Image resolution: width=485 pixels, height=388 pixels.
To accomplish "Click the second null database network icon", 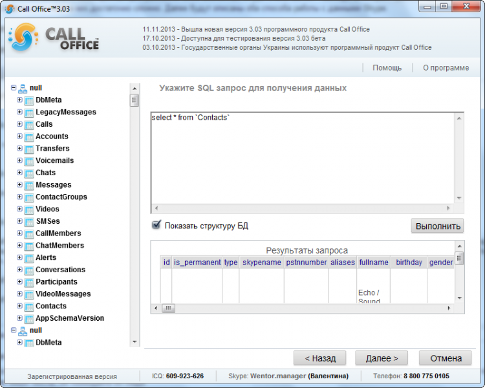I will point(22,331).
